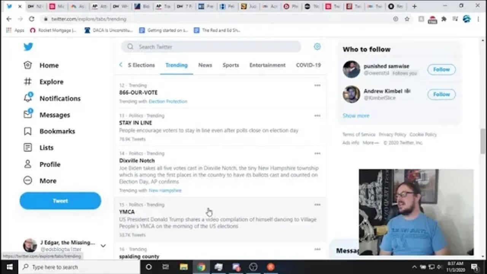Open options for spalding county trend

pyautogui.click(x=317, y=249)
